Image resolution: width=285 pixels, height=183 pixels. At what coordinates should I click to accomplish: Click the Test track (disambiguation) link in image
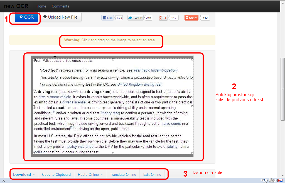tap(156, 70)
